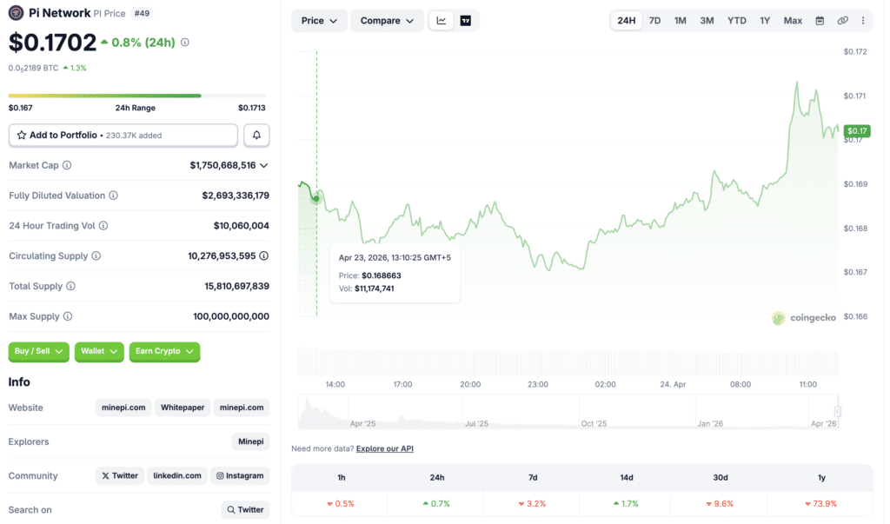
Task: Click the Explore our API link
Action: click(386, 448)
